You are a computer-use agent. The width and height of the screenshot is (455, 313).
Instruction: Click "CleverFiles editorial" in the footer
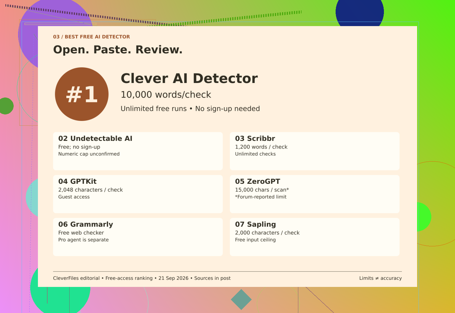tap(76, 278)
